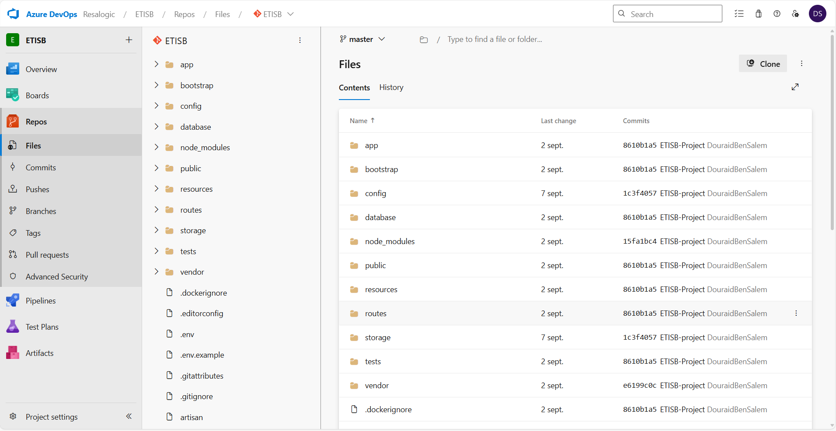Viewport: 836px width, 431px height.
Task: Open the Repos section icon
Action: point(13,121)
